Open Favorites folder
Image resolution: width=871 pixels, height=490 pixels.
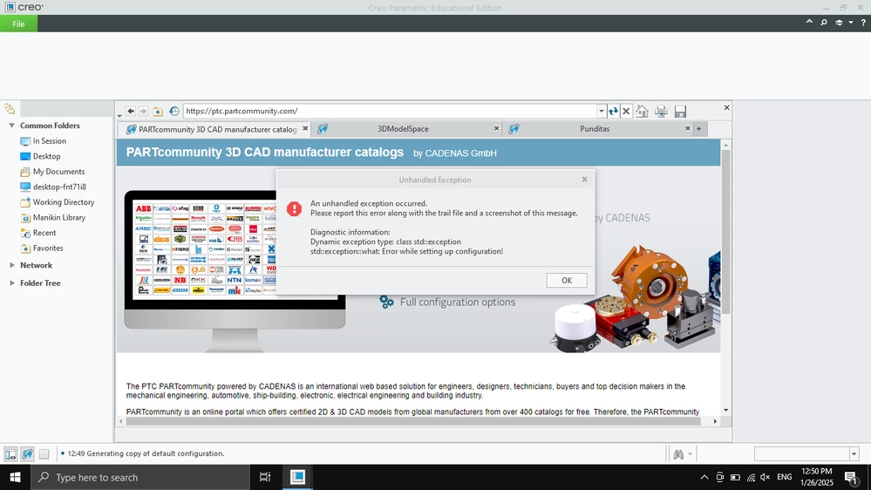point(42,248)
